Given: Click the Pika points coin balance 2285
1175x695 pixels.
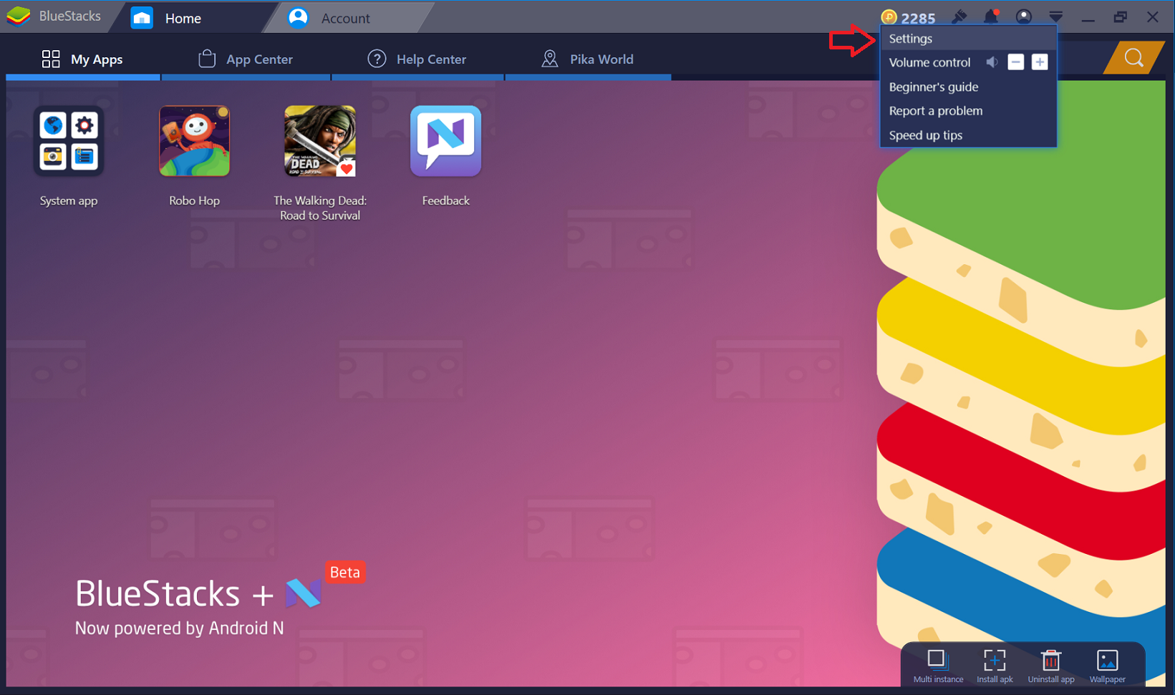Looking at the screenshot, I should (908, 17).
